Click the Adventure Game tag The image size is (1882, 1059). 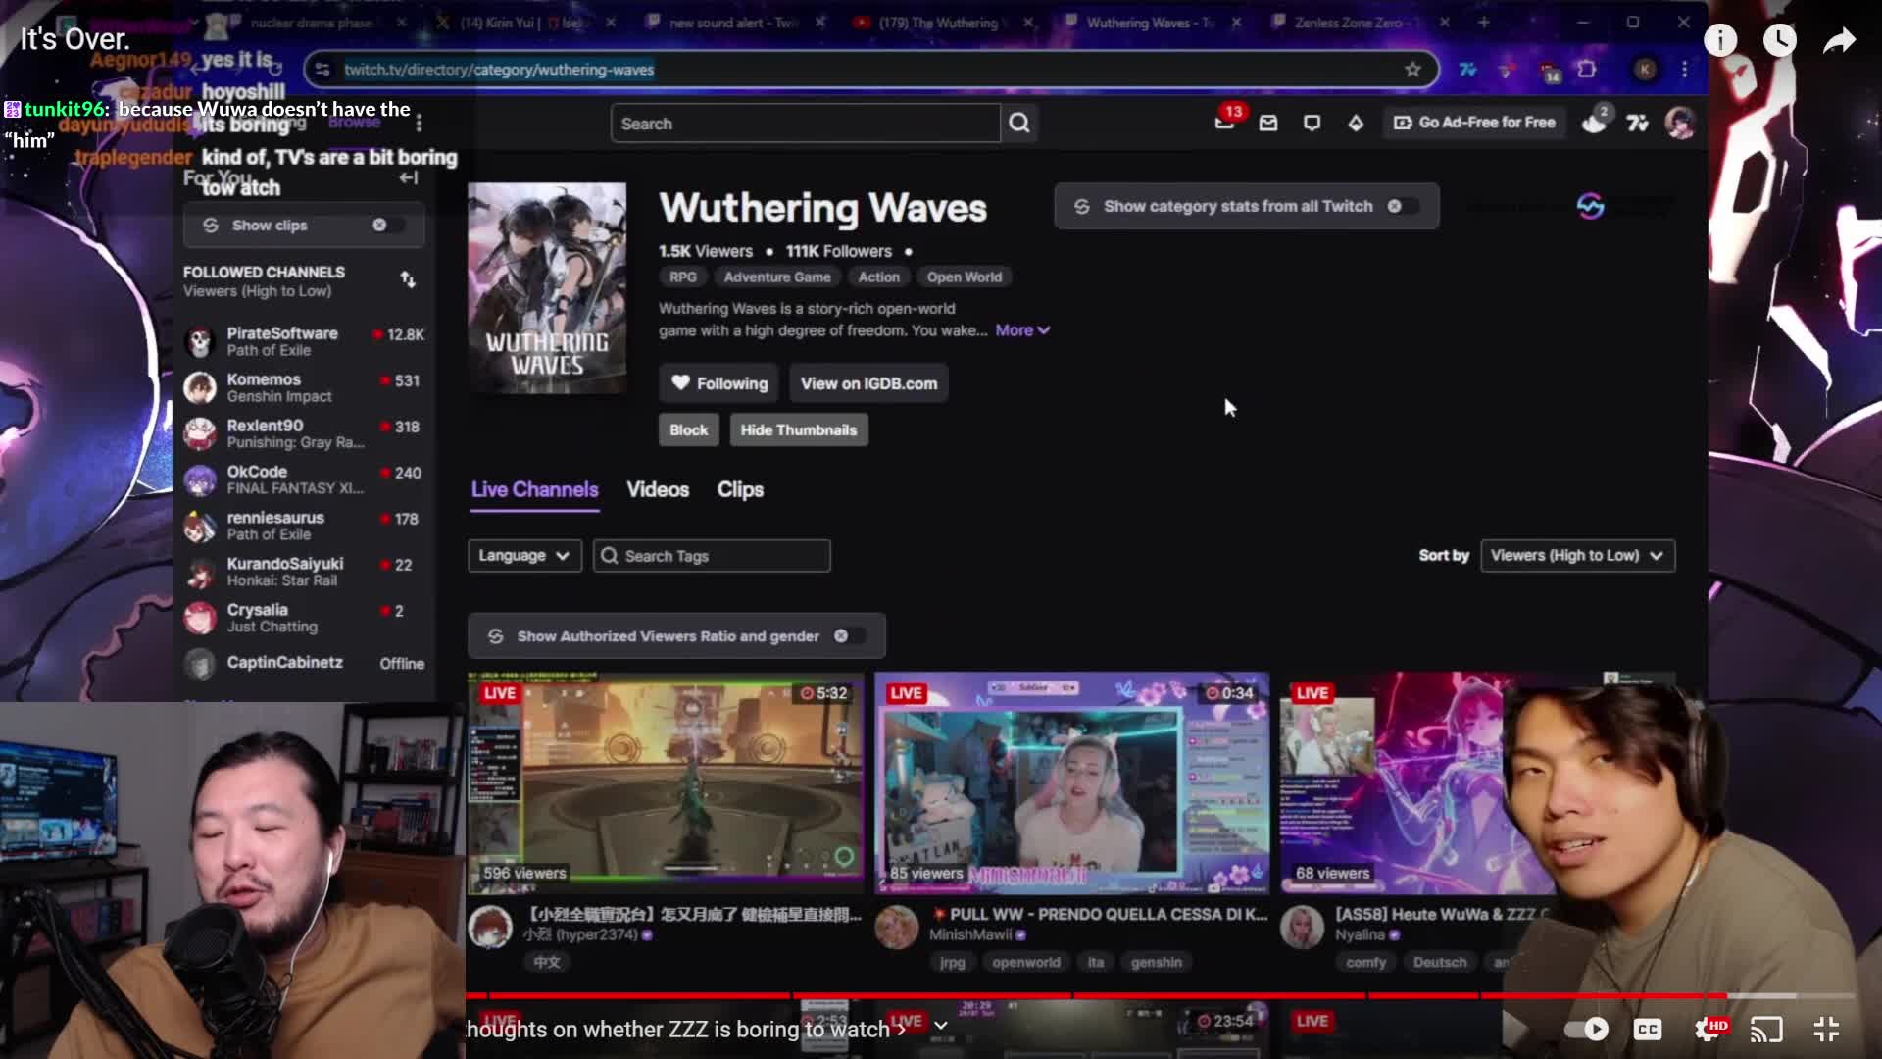[x=777, y=277]
